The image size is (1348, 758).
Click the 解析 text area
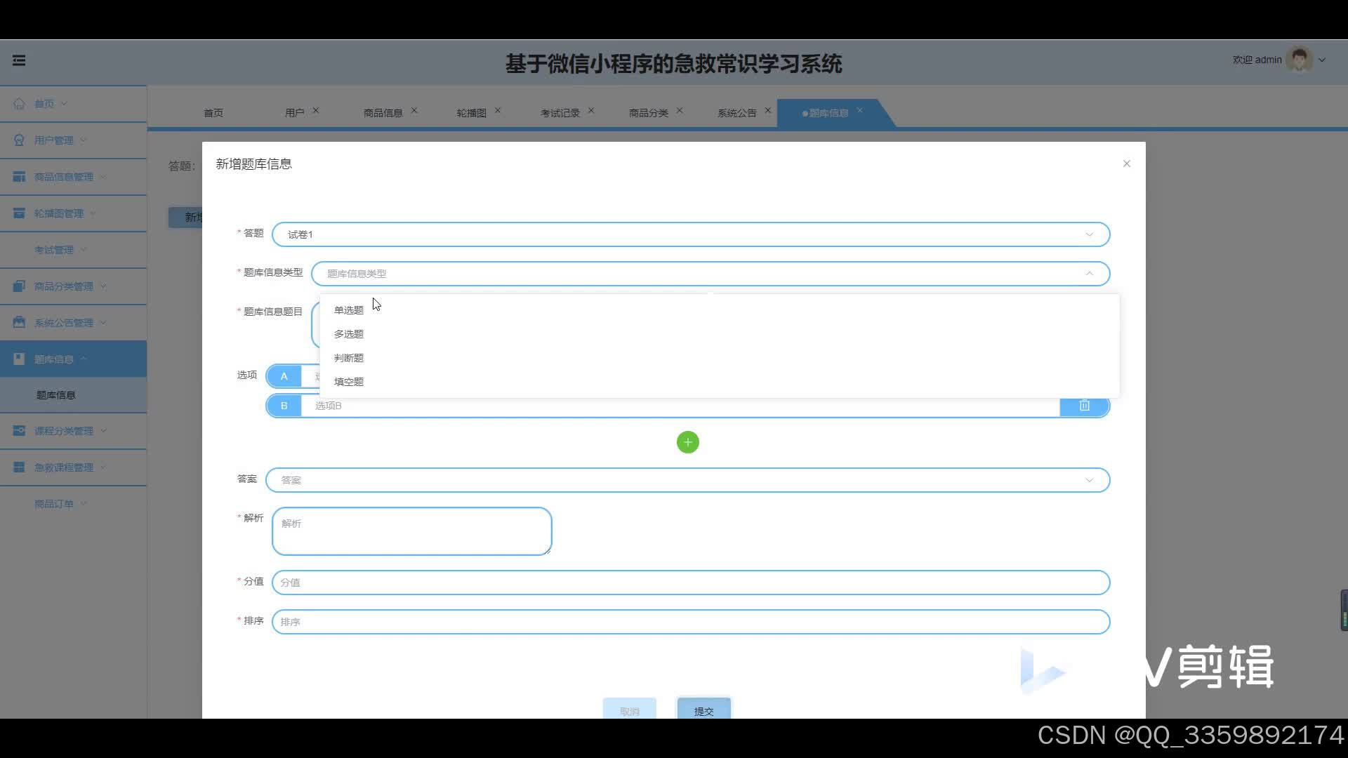411,531
